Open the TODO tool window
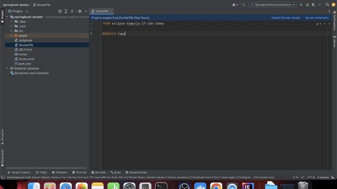The image size is (337, 189). [x=41, y=172]
